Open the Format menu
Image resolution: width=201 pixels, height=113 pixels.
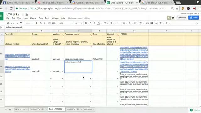click(33, 18)
